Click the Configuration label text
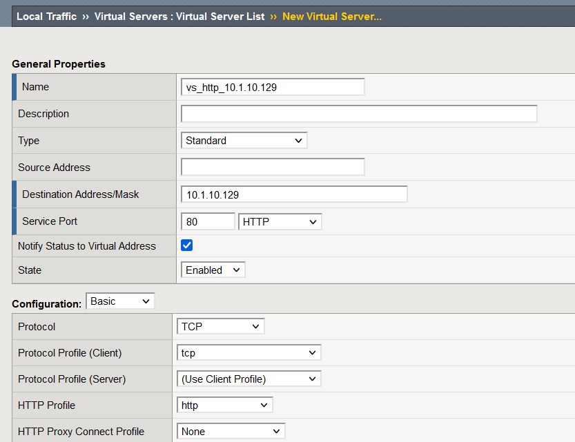 tap(46, 304)
